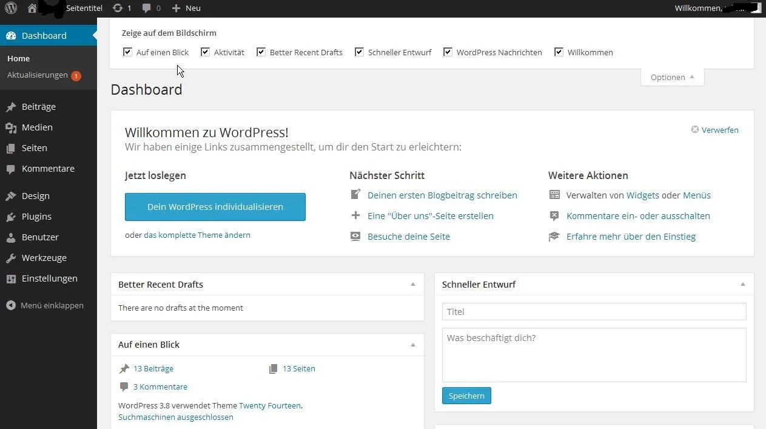Open the comments bubble icon in admin bar

pyautogui.click(x=147, y=8)
